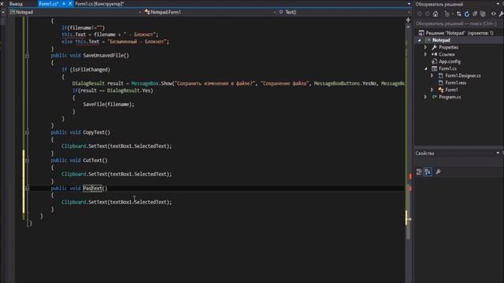Click CopyText method name in code
504x283 pixels.
(94, 132)
